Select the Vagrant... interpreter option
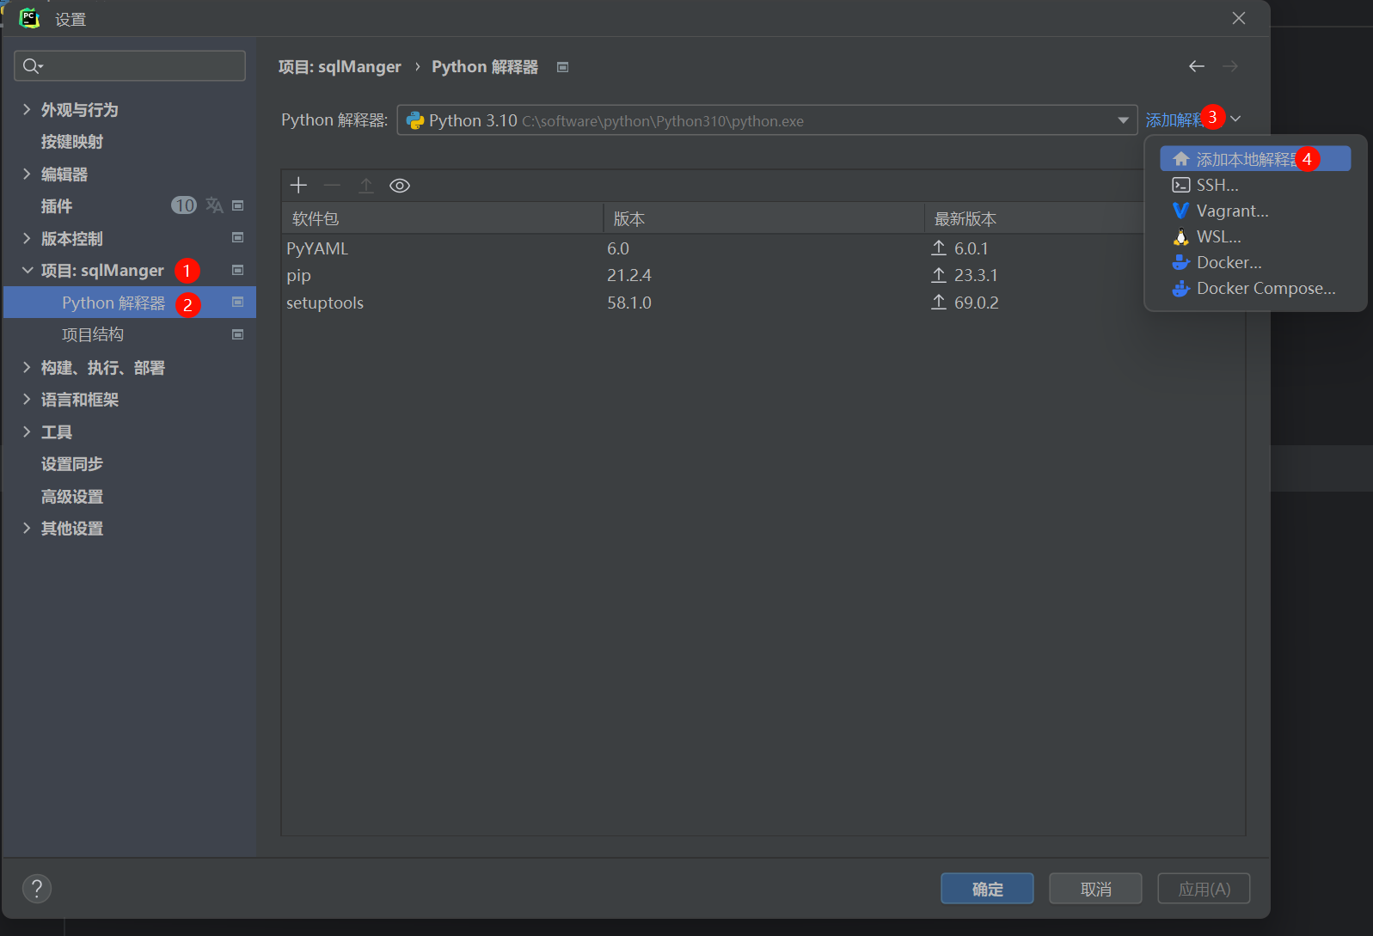This screenshot has height=936, width=1373. tap(1255, 211)
